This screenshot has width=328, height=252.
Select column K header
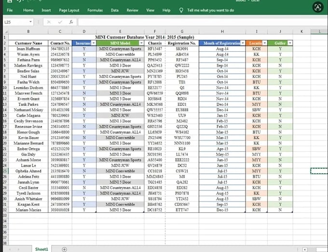tap(301, 31)
